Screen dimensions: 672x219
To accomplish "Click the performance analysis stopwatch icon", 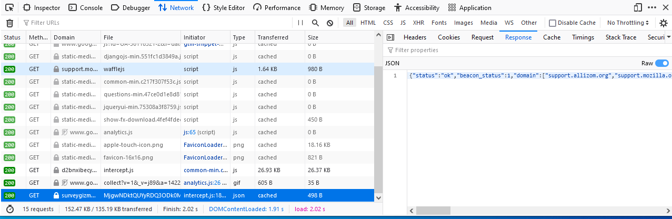I will tap(9, 209).
